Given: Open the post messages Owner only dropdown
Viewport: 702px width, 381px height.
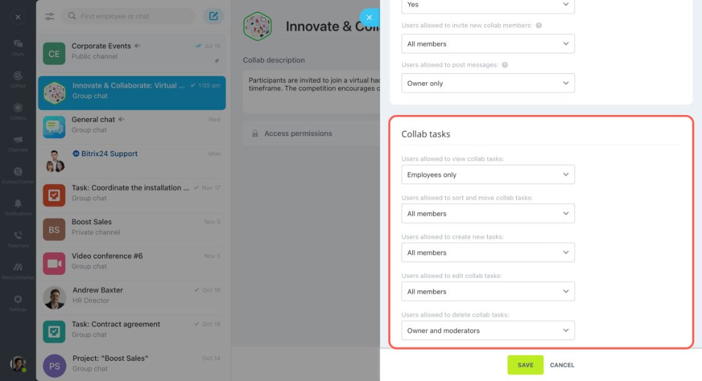Looking at the screenshot, I should (488, 83).
